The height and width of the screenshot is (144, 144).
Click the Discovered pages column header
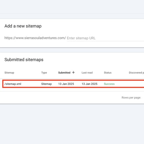click(x=136, y=73)
